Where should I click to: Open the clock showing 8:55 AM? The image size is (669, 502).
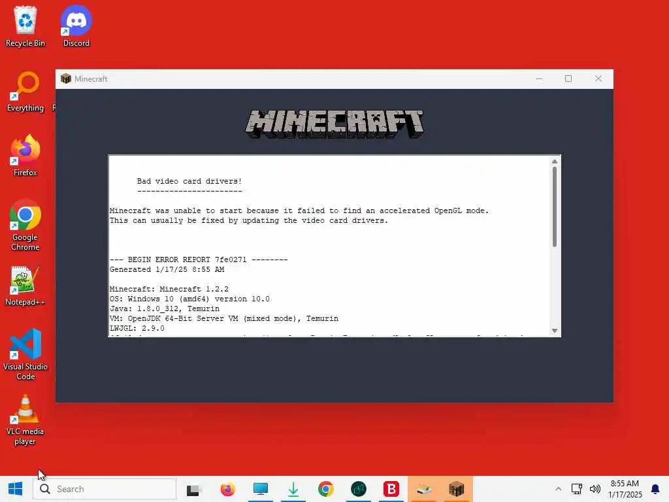(x=625, y=489)
